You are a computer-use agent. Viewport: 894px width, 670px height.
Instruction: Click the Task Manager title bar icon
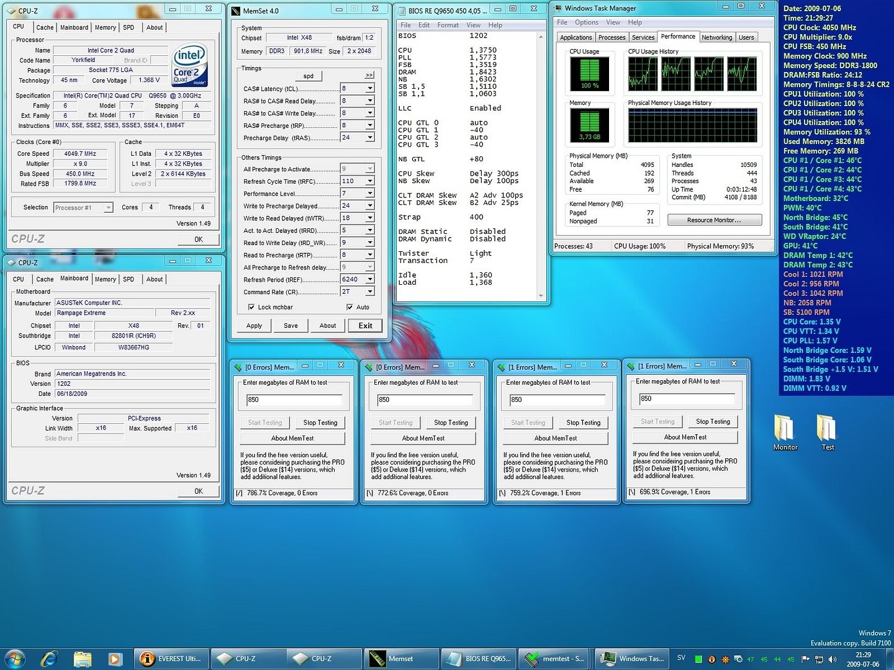click(x=558, y=8)
